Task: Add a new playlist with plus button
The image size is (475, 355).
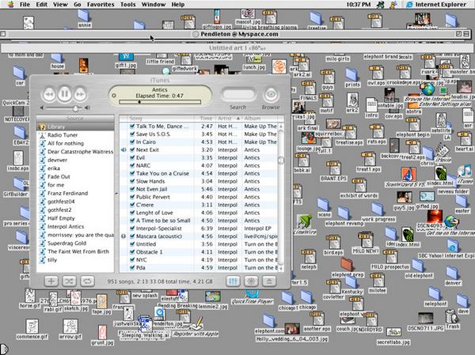Action: tap(51, 281)
